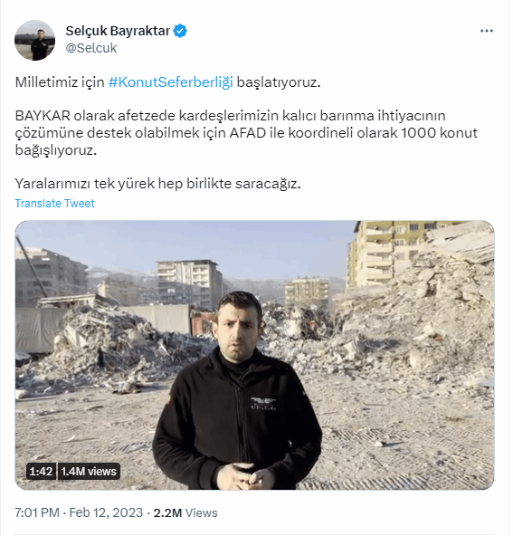Viewport: 513px width, 536px height.
Task: Open the 7:01 PM timestamp link
Action: tap(37, 512)
